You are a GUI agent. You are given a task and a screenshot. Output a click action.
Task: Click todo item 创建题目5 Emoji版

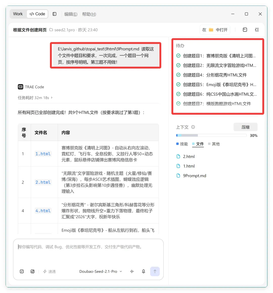[216, 84]
